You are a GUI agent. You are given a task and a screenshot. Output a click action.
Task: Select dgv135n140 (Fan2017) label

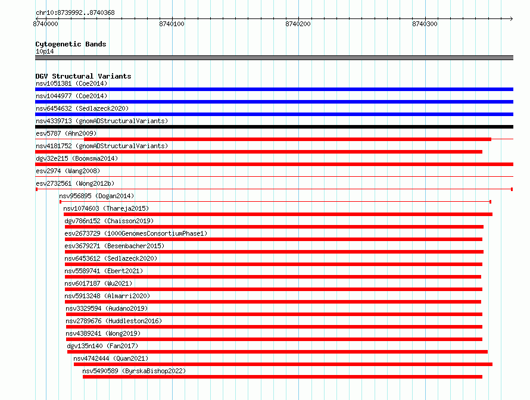pyautogui.click(x=102, y=346)
